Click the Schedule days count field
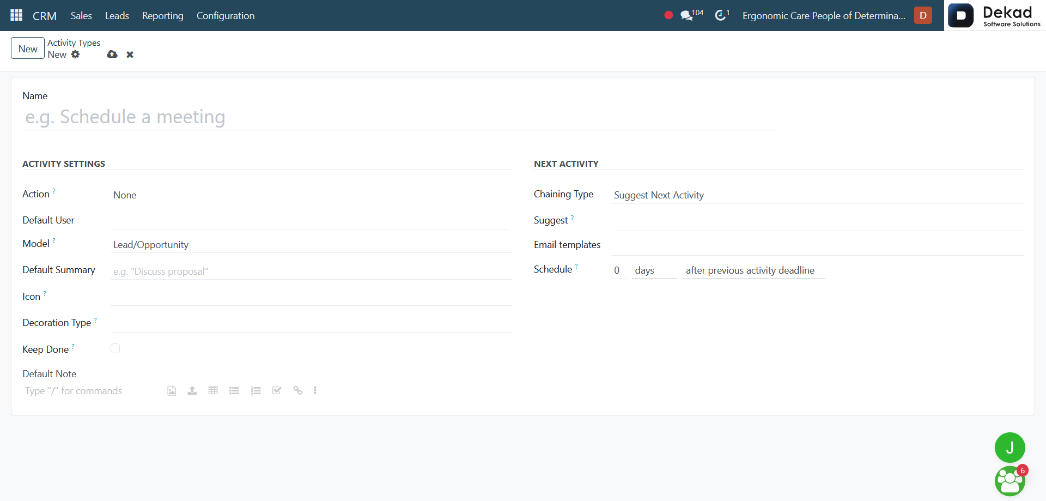1046x501 pixels. [x=618, y=270]
